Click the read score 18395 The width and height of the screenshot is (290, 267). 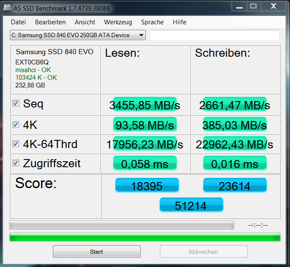pos(147,186)
